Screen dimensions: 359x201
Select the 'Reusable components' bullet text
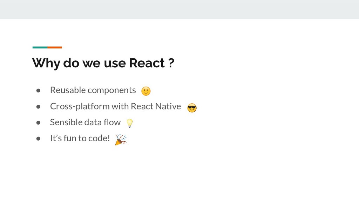93,90
